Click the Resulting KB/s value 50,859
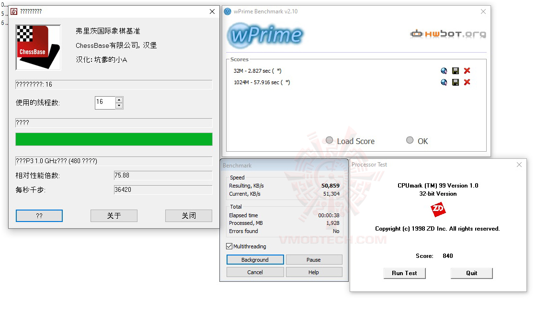This screenshot has height=311, width=536. (x=331, y=186)
